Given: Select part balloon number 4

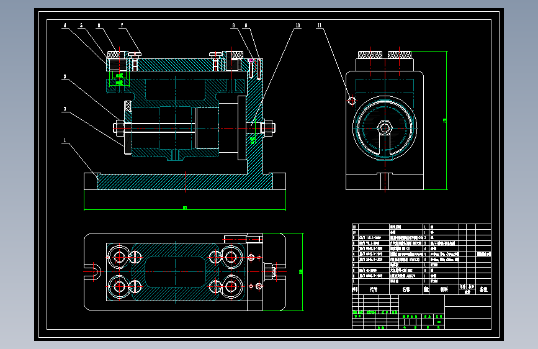Looking at the screenshot, I should (x=65, y=25).
